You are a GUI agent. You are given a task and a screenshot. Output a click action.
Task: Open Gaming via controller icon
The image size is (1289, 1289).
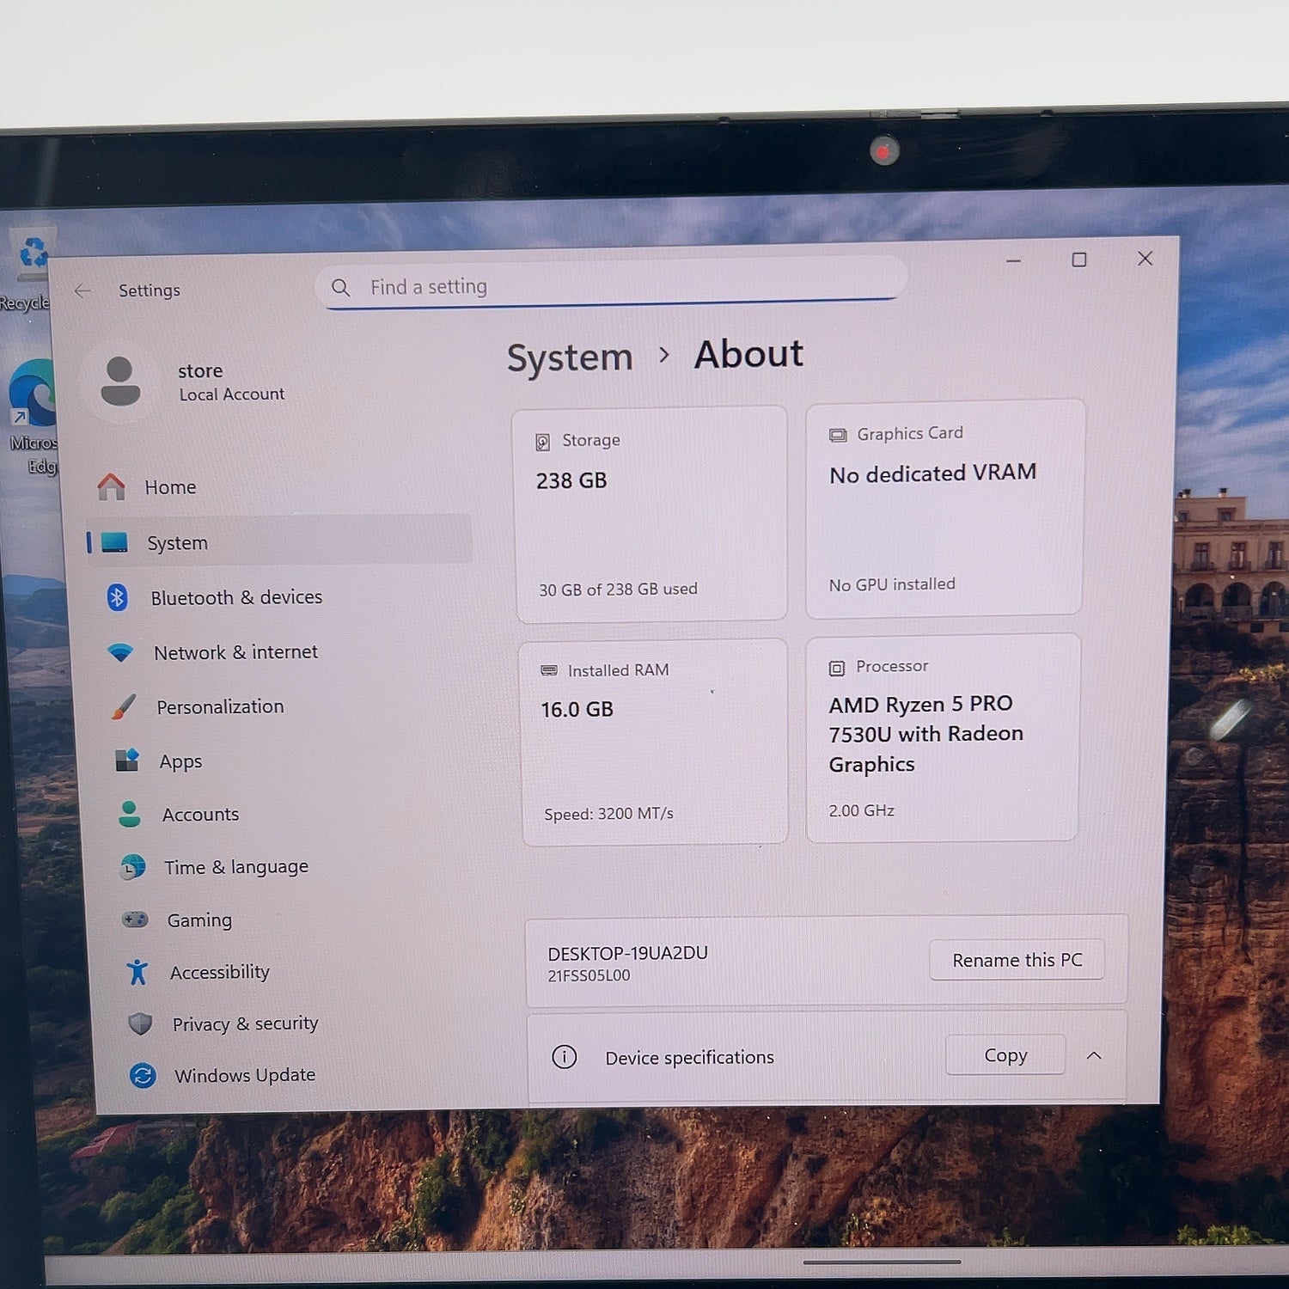(x=136, y=919)
